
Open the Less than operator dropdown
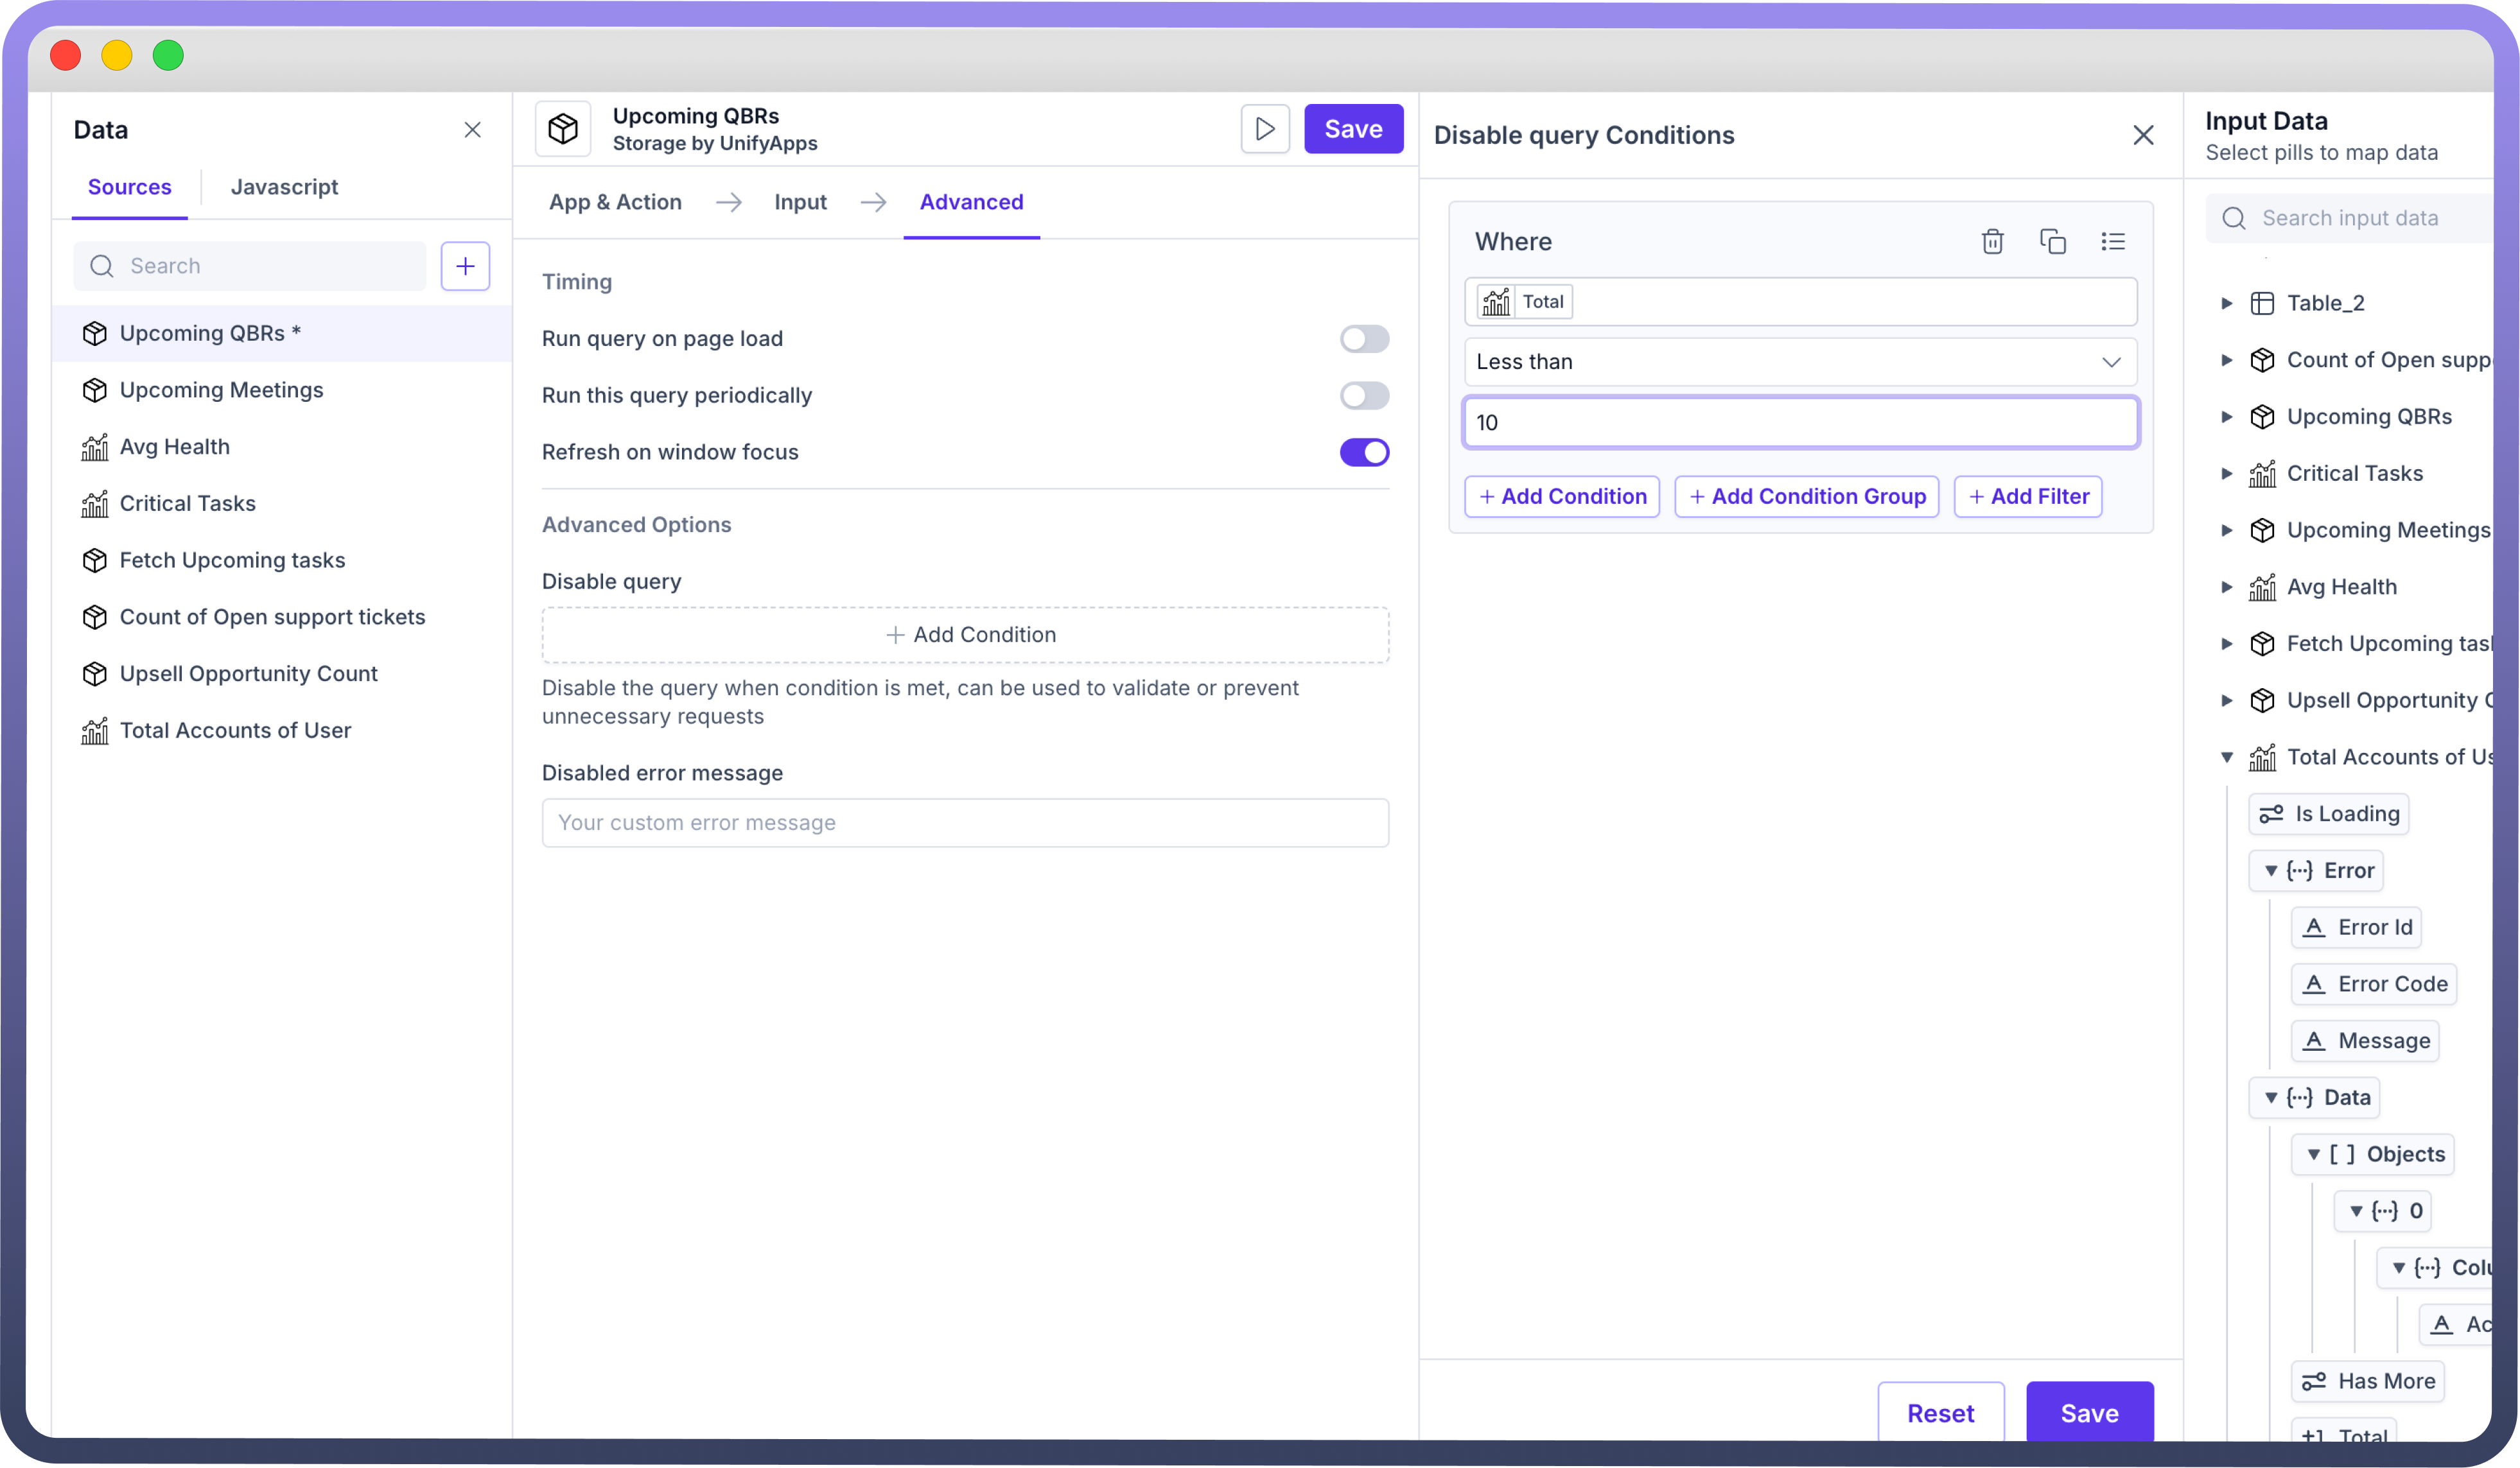[1800, 362]
